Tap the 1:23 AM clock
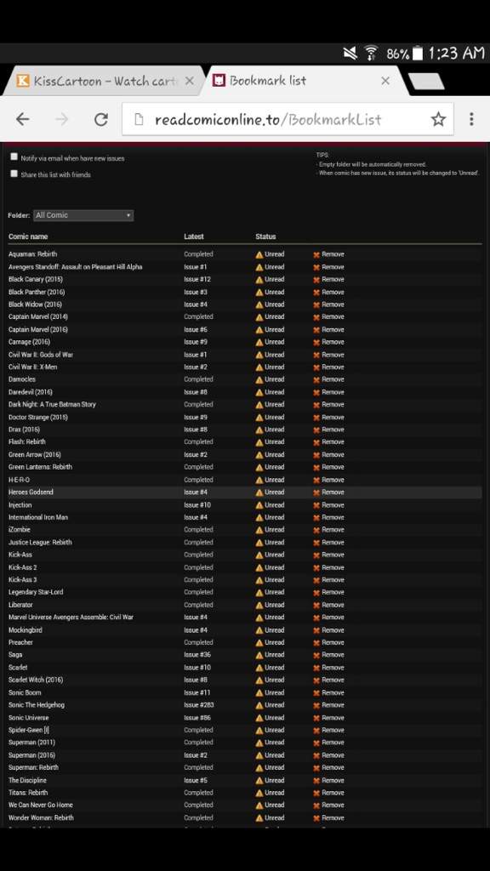 [457, 54]
